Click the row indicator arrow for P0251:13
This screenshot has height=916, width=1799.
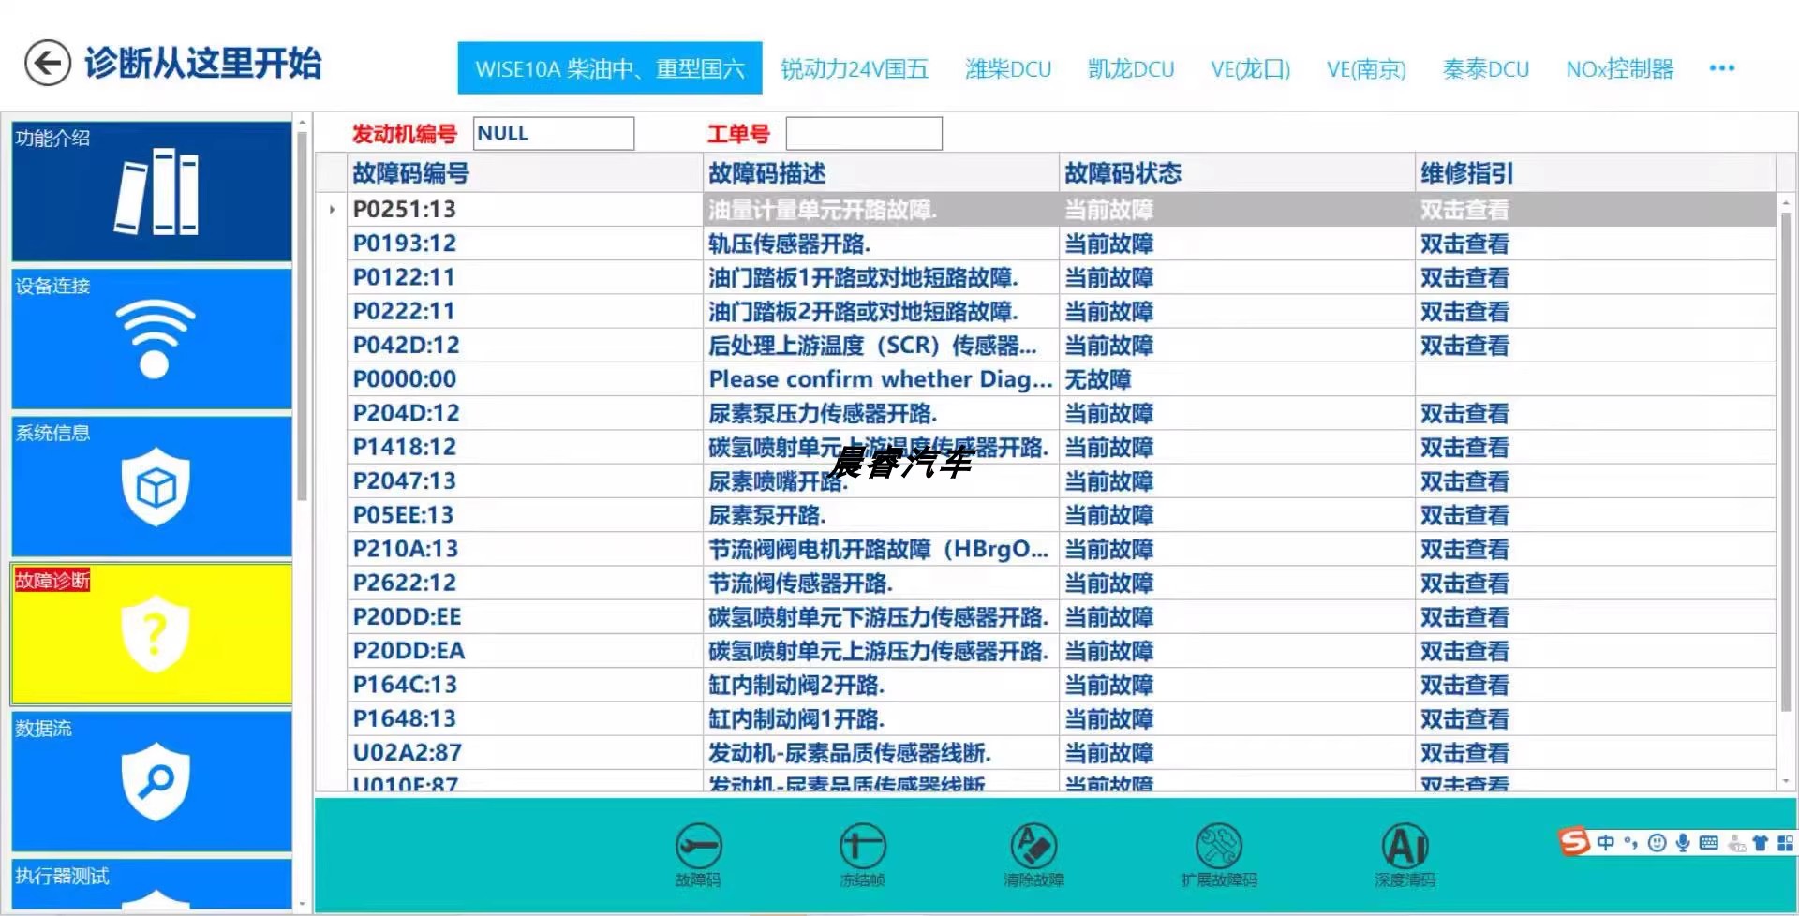pos(332,210)
